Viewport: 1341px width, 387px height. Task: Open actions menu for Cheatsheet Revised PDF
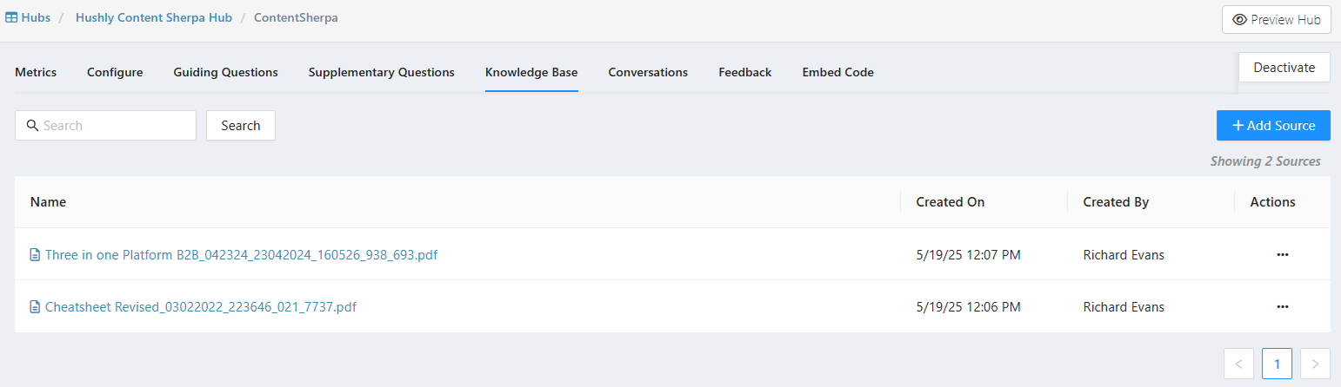click(1282, 307)
